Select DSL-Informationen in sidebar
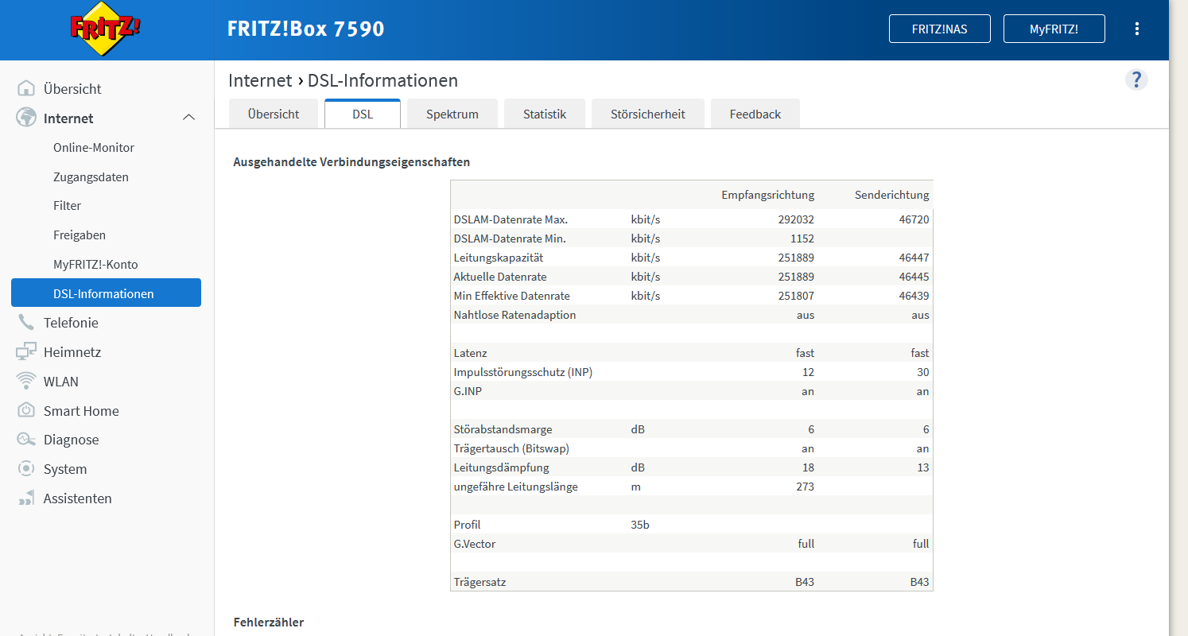Image resolution: width=1188 pixels, height=636 pixels. [106, 293]
